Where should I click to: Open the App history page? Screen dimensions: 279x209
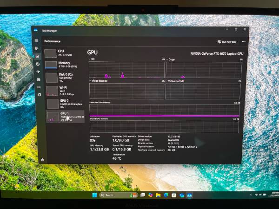pos(38,64)
